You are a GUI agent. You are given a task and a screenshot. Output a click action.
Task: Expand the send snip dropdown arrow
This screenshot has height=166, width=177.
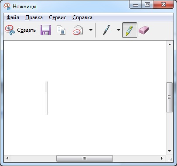click(91, 30)
